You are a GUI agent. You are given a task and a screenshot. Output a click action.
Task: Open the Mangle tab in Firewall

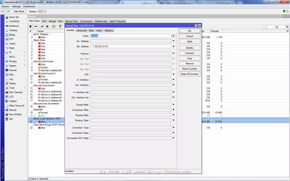(52, 21)
